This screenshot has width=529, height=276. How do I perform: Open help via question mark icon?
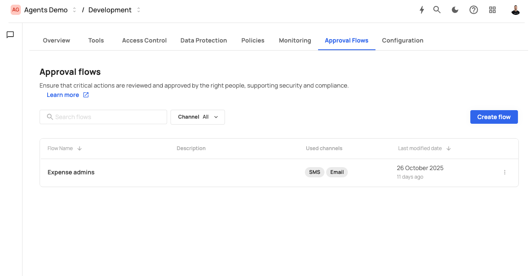point(474,10)
